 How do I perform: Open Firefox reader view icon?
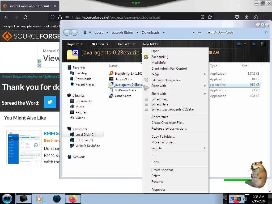coord(202,17)
